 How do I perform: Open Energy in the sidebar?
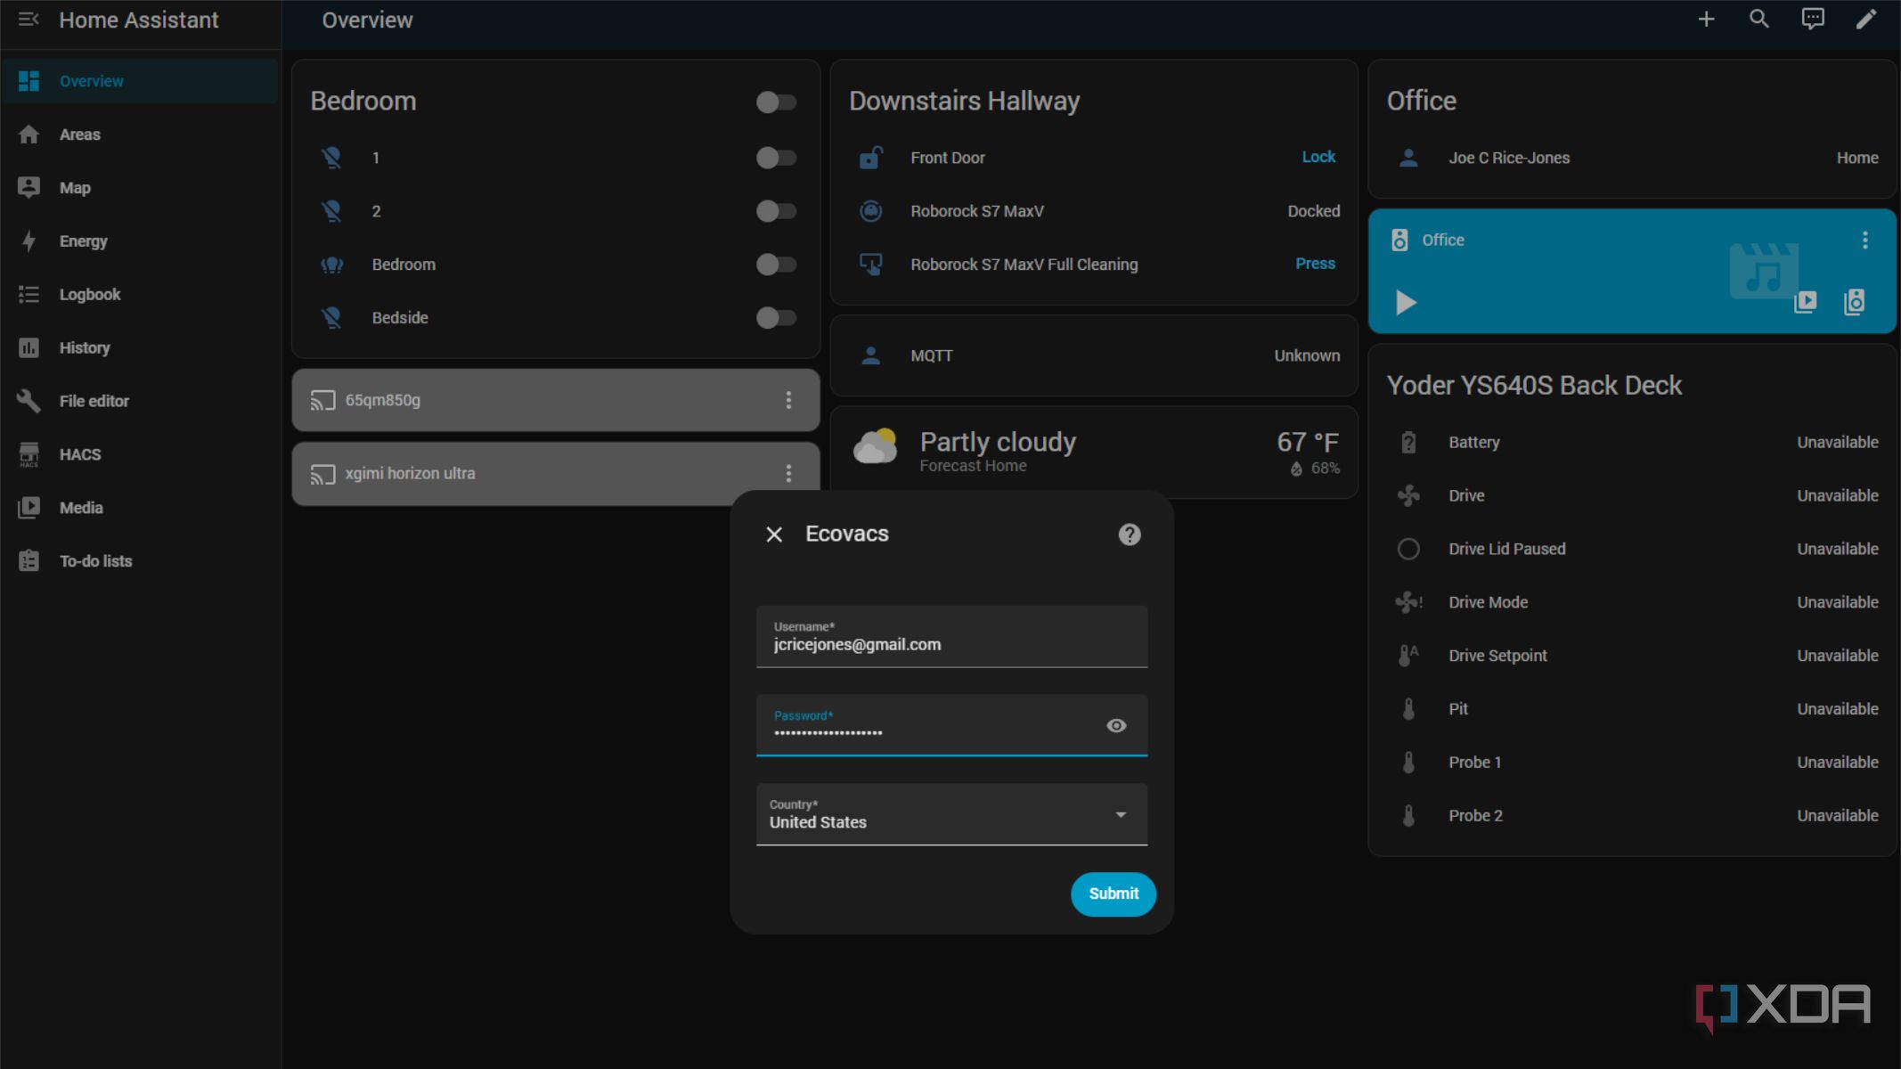pyautogui.click(x=141, y=241)
